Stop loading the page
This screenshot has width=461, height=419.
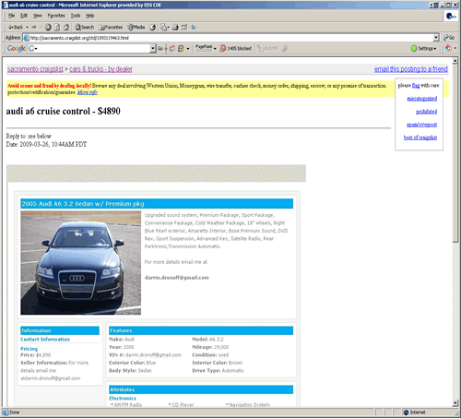pyautogui.click(x=48, y=28)
